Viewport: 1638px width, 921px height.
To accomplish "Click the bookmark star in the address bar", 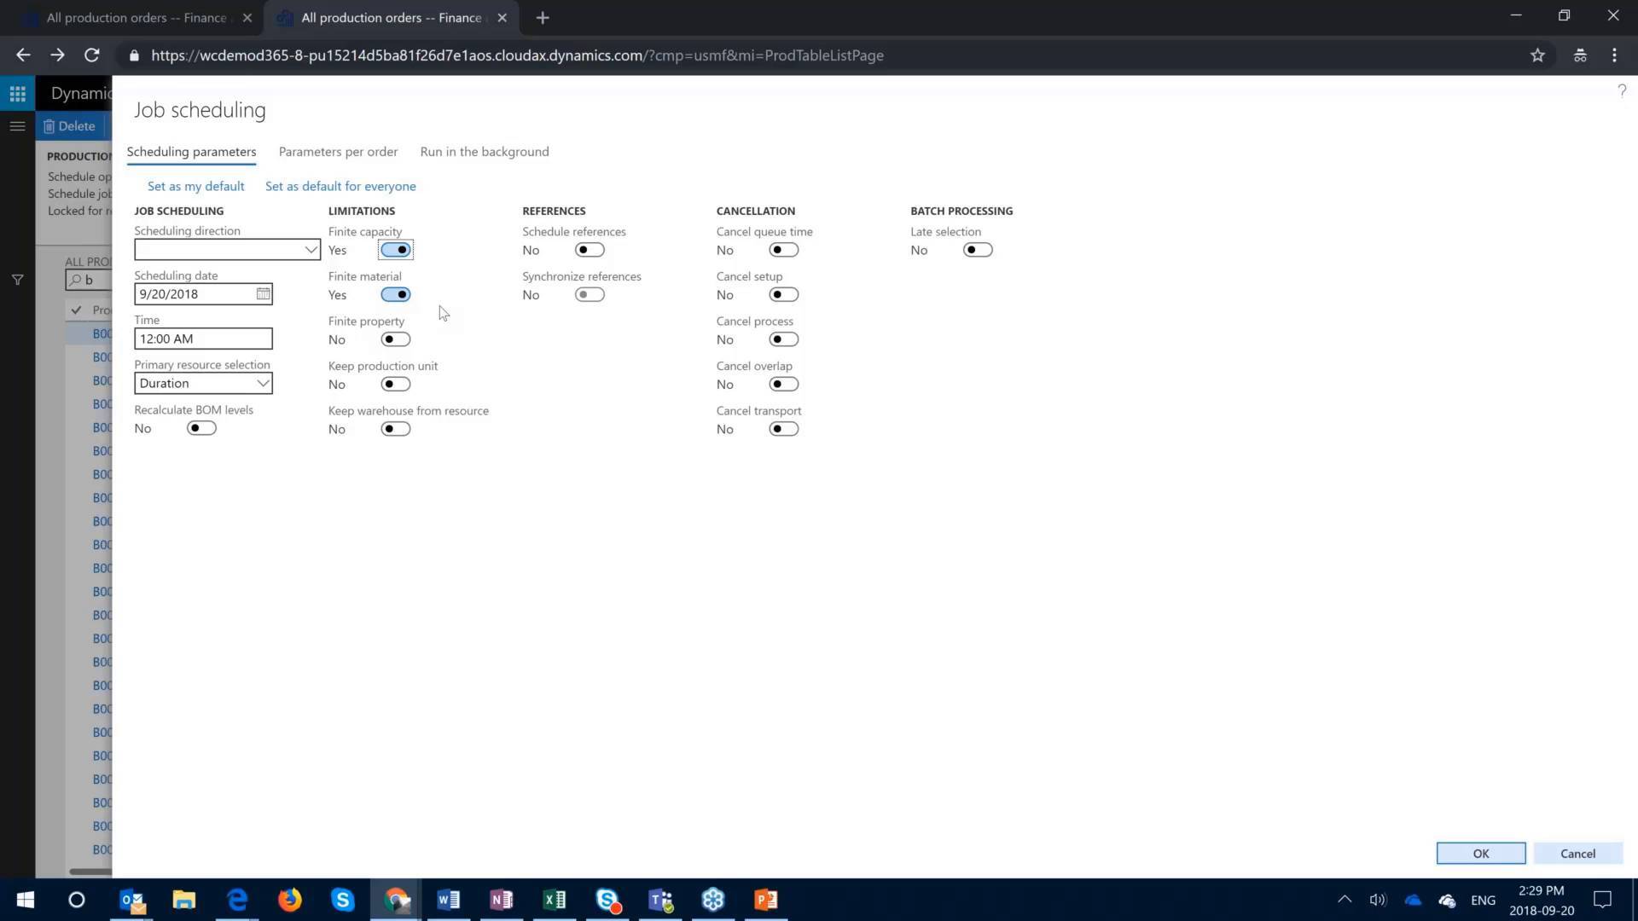I will point(1538,55).
